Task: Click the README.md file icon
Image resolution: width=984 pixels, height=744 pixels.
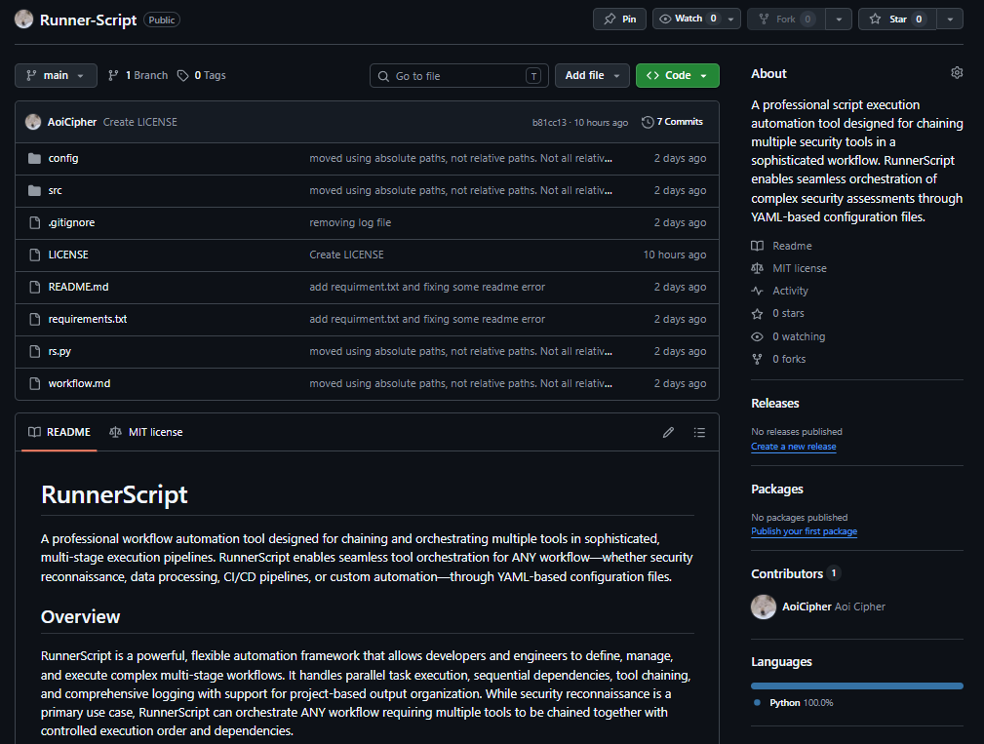Action: pyautogui.click(x=34, y=287)
